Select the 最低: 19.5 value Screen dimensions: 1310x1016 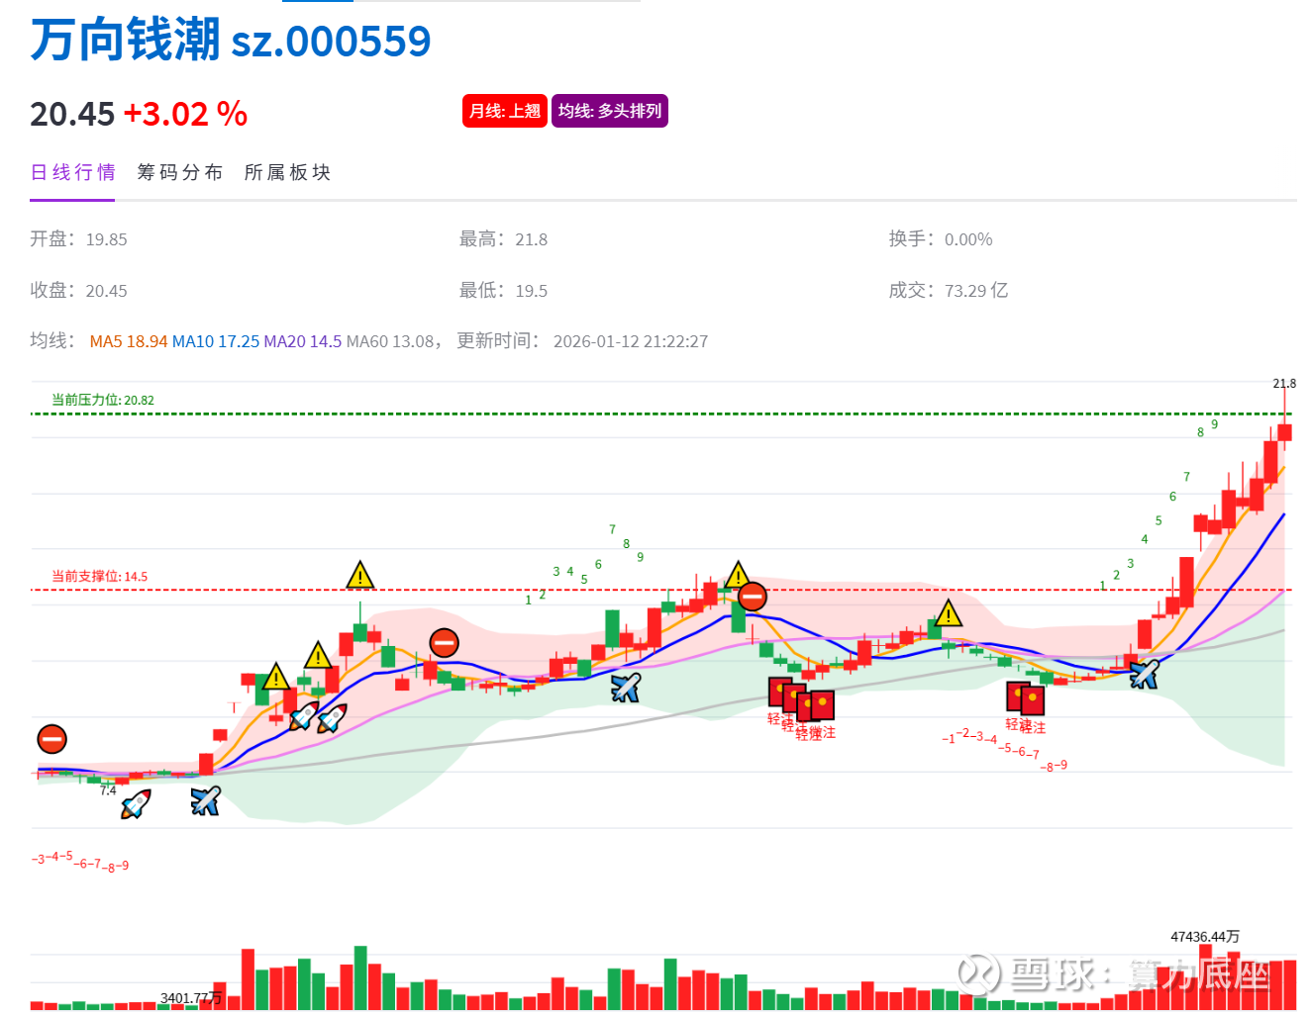tap(503, 291)
